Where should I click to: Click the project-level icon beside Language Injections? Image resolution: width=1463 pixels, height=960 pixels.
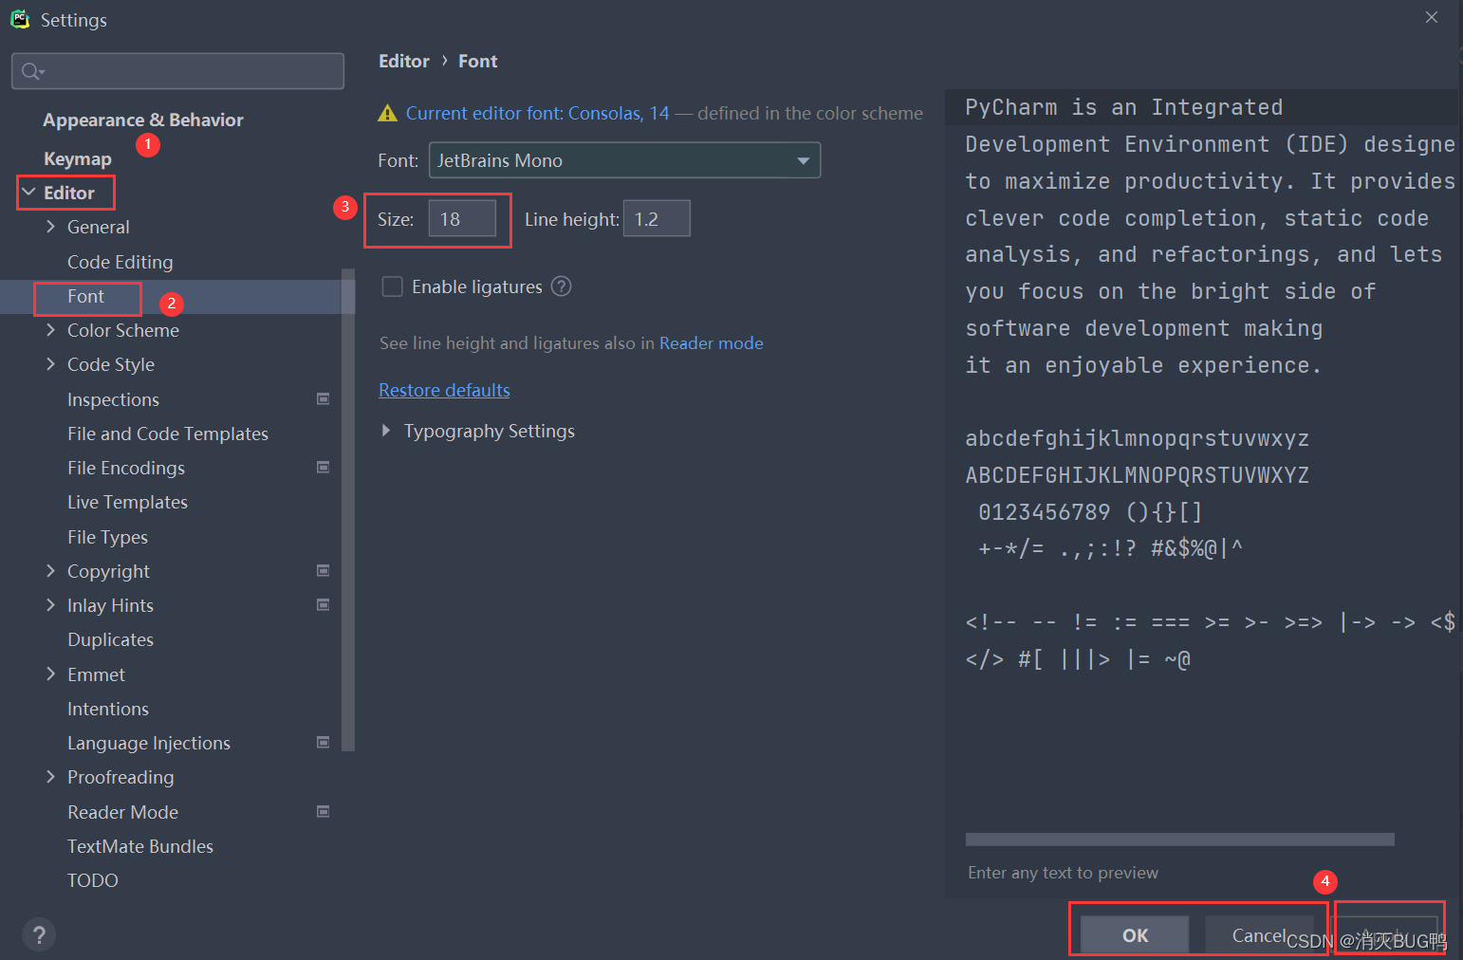323,743
